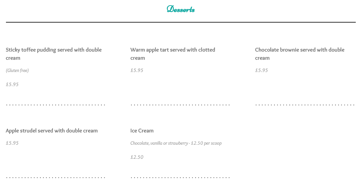The height and width of the screenshot is (194, 358).
Task: Click the ice cream flavours description text
Action: tap(176, 143)
